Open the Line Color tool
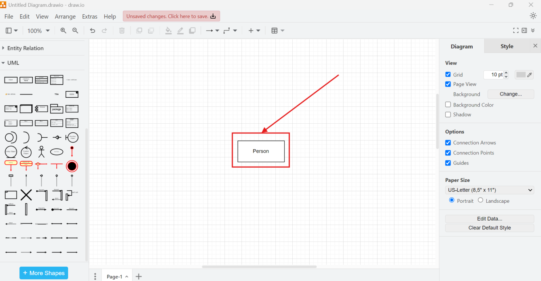 click(x=180, y=31)
